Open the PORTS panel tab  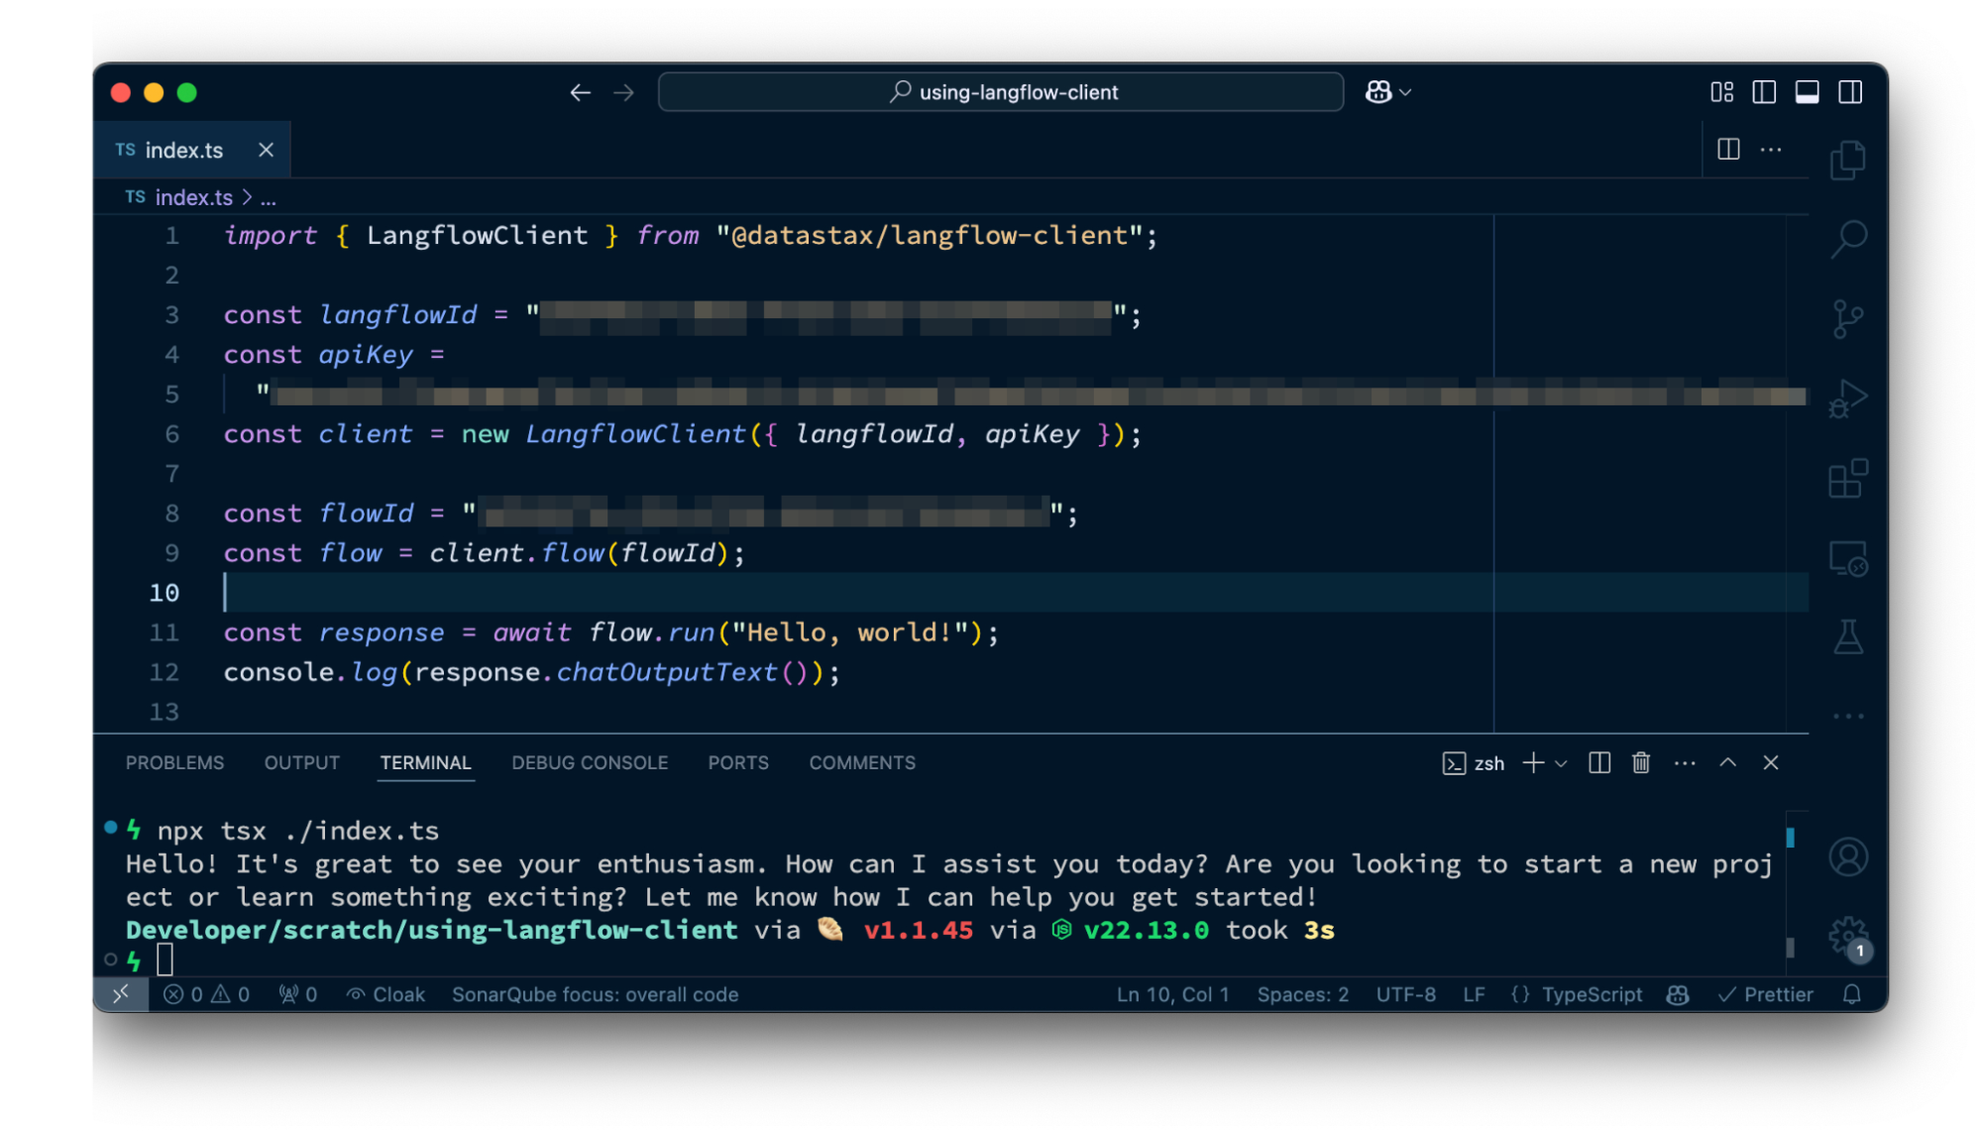tap(738, 762)
